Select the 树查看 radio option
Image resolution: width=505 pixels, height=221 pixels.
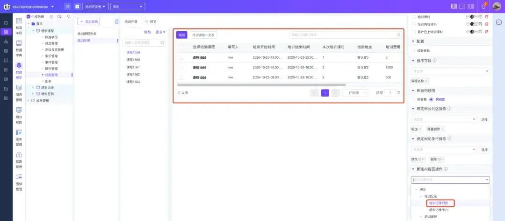coord(413,100)
